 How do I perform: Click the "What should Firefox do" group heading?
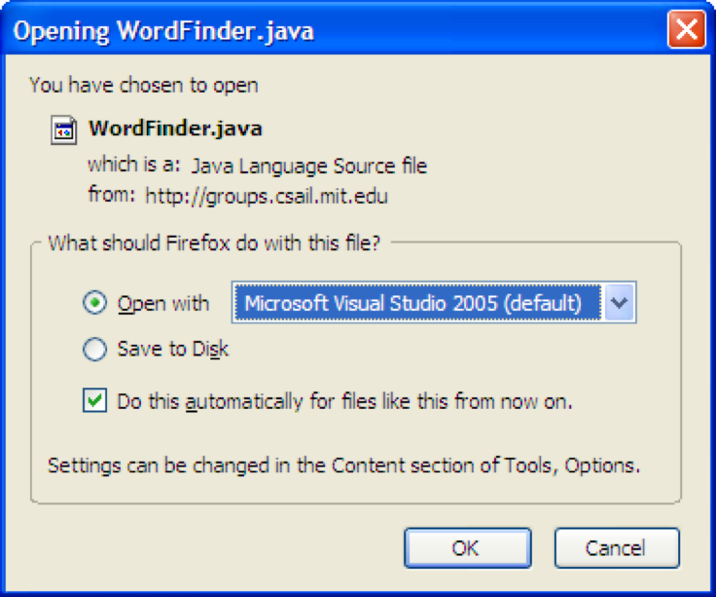pos(214,243)
